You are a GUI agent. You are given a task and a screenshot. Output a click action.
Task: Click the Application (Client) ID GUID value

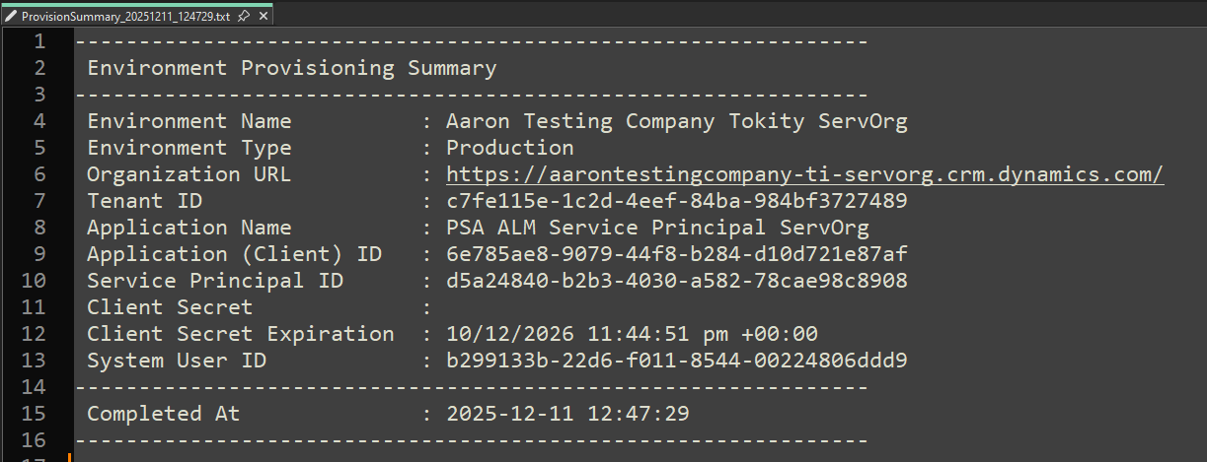point(676,254)
